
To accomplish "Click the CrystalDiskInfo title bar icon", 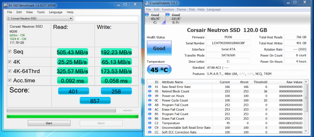I will 147,3.
